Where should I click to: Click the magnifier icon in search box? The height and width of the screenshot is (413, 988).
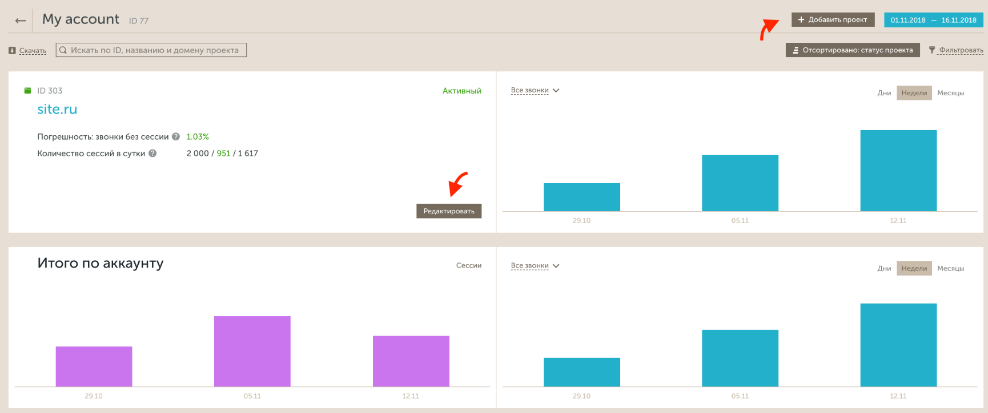(63, 50)
